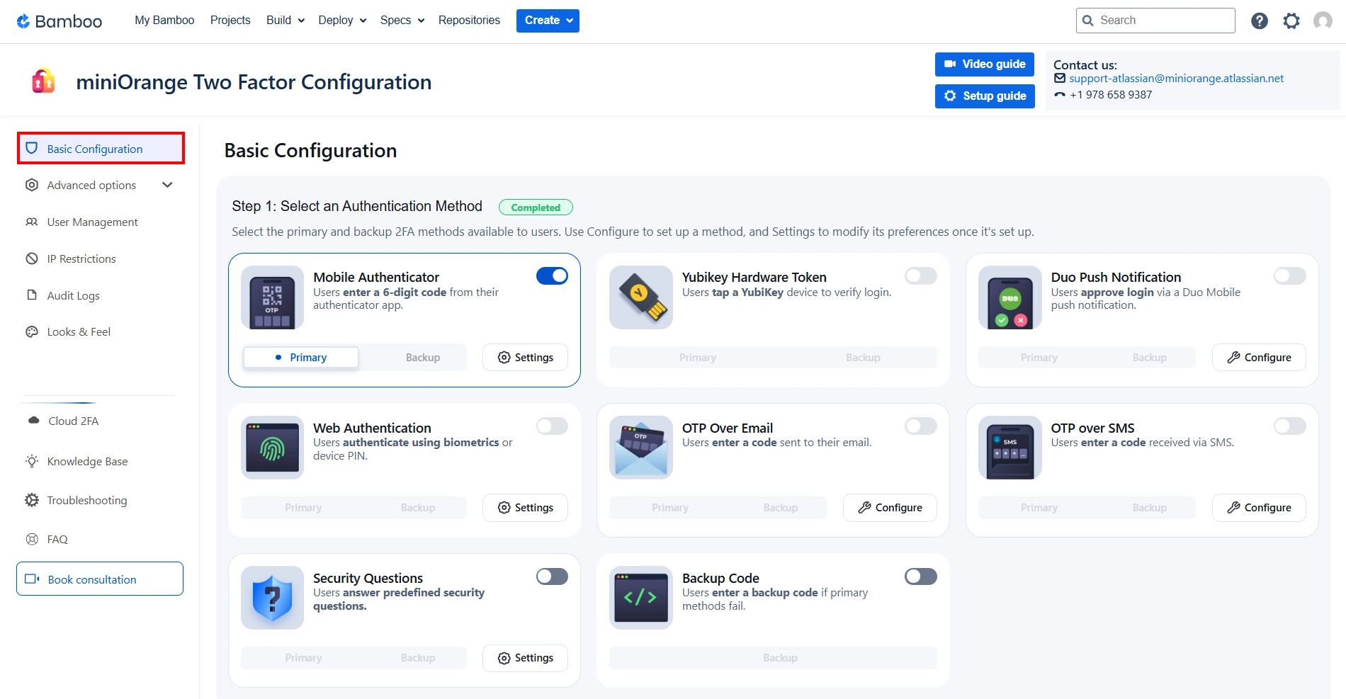
Task: Click the Mobile Authenticator OTP icon
Action: pyautogui.click(x=272, y=297)
